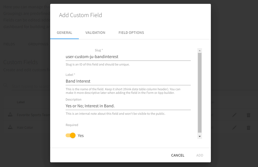Screen dimensions: 258x167
Task: Focus the Label field containing Band Interest
Action: click(128, 81)
